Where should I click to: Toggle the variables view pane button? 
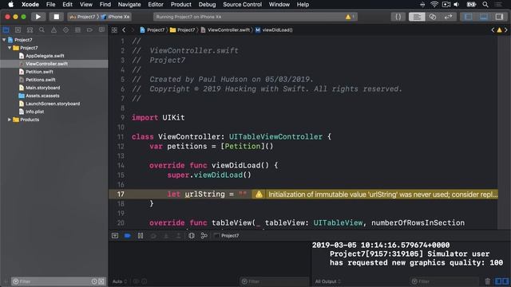coord(498,281)
